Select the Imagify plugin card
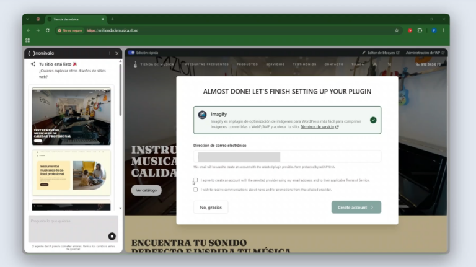The image size is (476, 267). point(287,120)
